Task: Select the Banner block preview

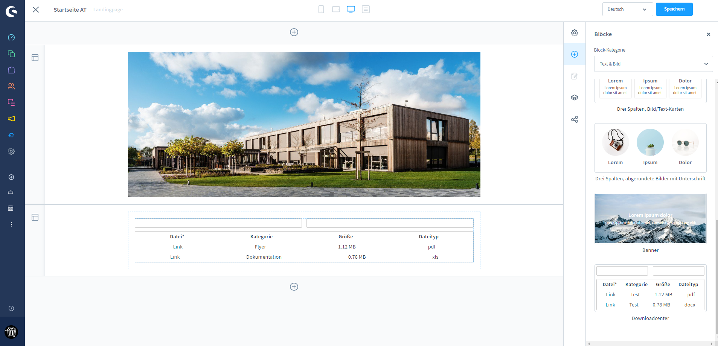Action: [651, 218]
